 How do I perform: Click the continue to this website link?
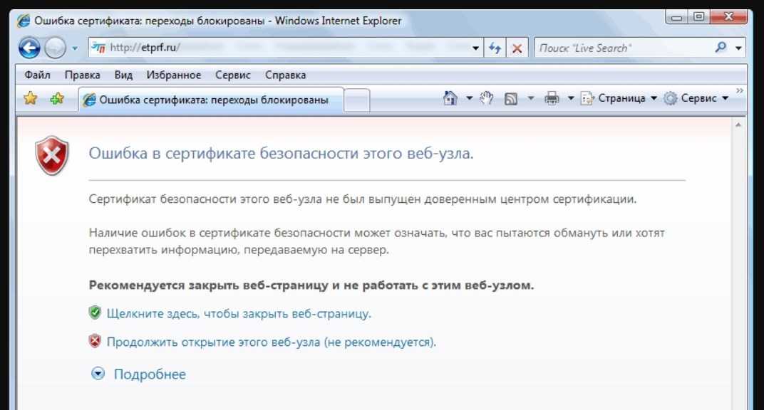click(x=272, y=342)
